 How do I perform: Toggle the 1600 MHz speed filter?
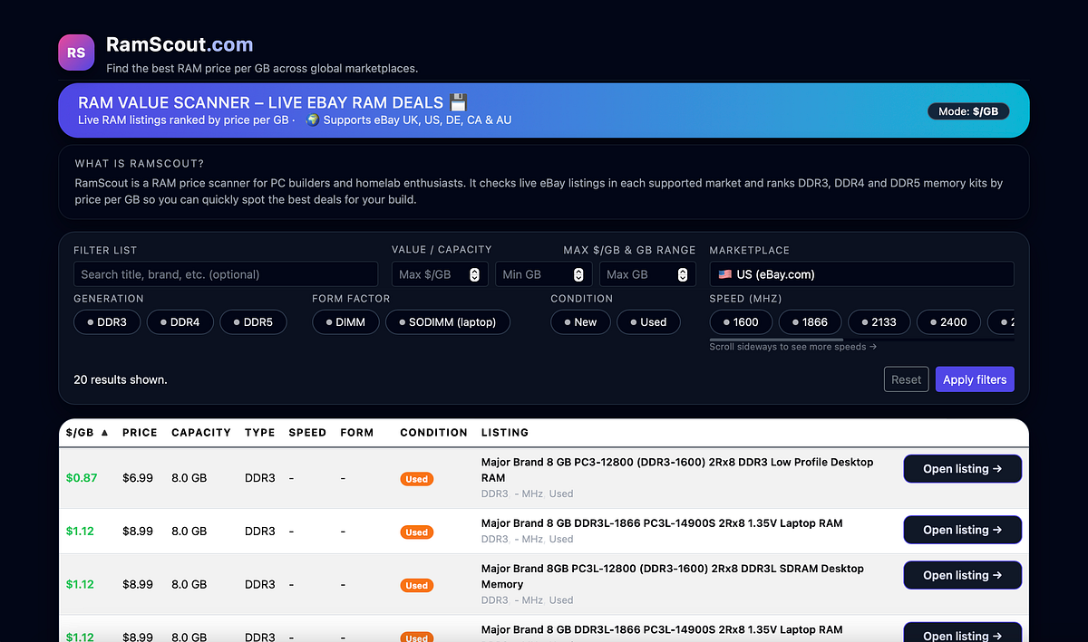[741, 321]
